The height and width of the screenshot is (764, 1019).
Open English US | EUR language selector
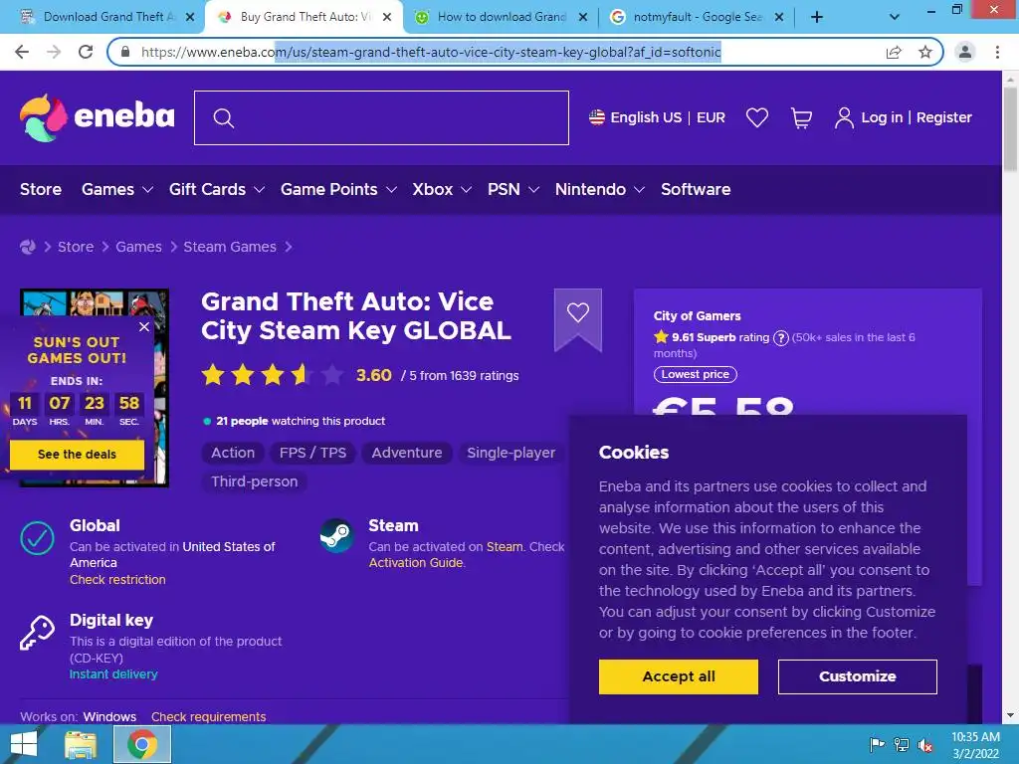tap(657, 117)
